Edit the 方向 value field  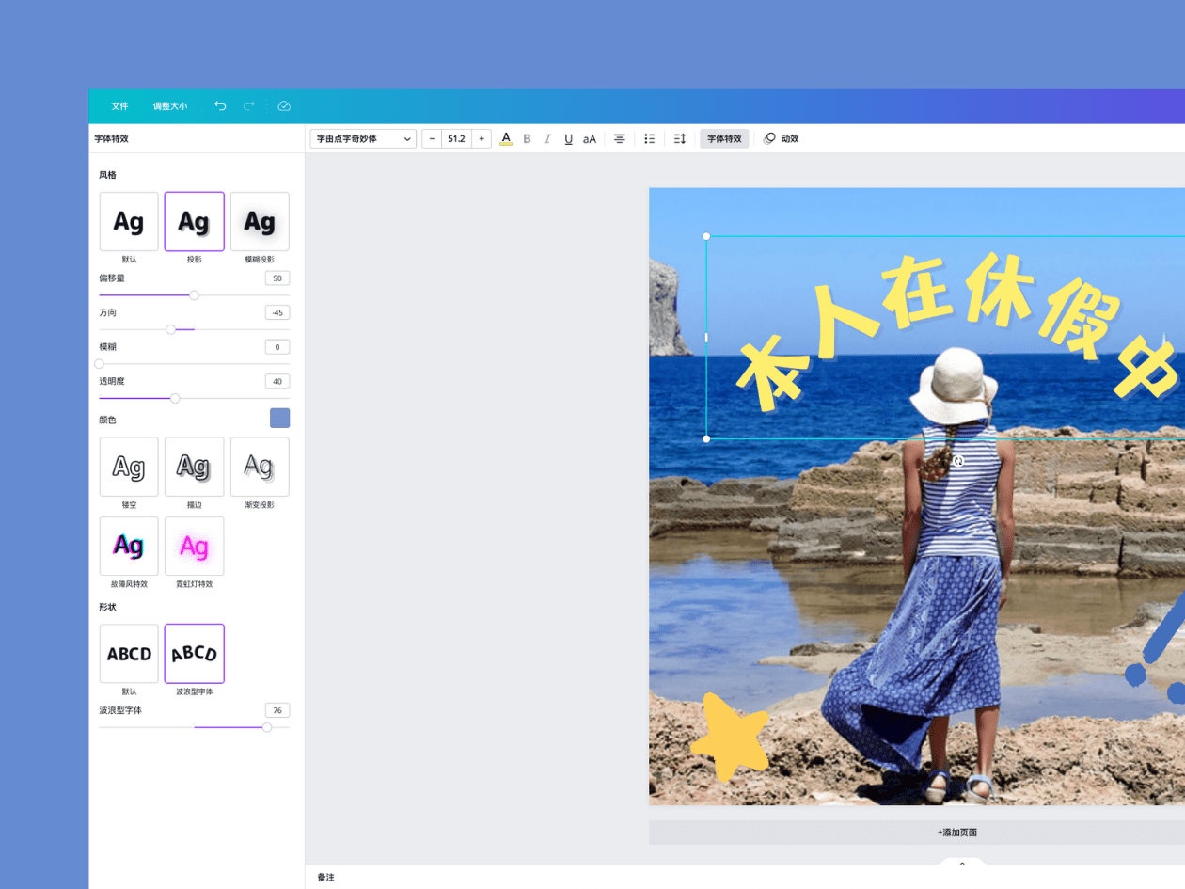pyautogui.click(x=277, y=312)
